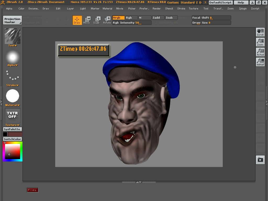This screenshot has width=268, height=201.
Task: Open the Transform menu
Action: point(218,9)
